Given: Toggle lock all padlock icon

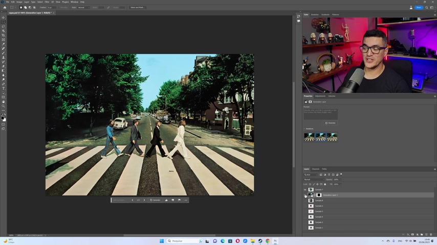Looking at the screenshot, I should click(x=325, y=184).
